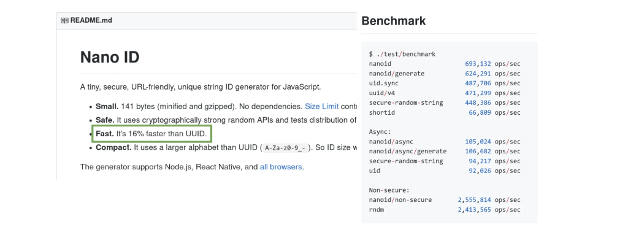The width and height of the screenshot is (628, 227).
Task: Click the Benchmark heading
Action: click(x=394, y=21)
